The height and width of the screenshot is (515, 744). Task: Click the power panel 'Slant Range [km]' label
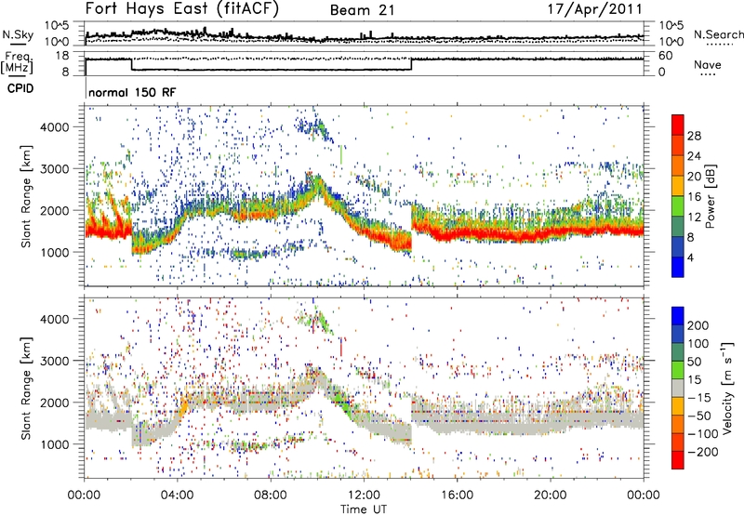(26, 196)
